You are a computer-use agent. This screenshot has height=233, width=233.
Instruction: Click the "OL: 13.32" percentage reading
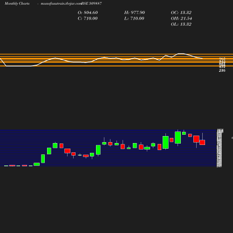click(x=181, y=24)
